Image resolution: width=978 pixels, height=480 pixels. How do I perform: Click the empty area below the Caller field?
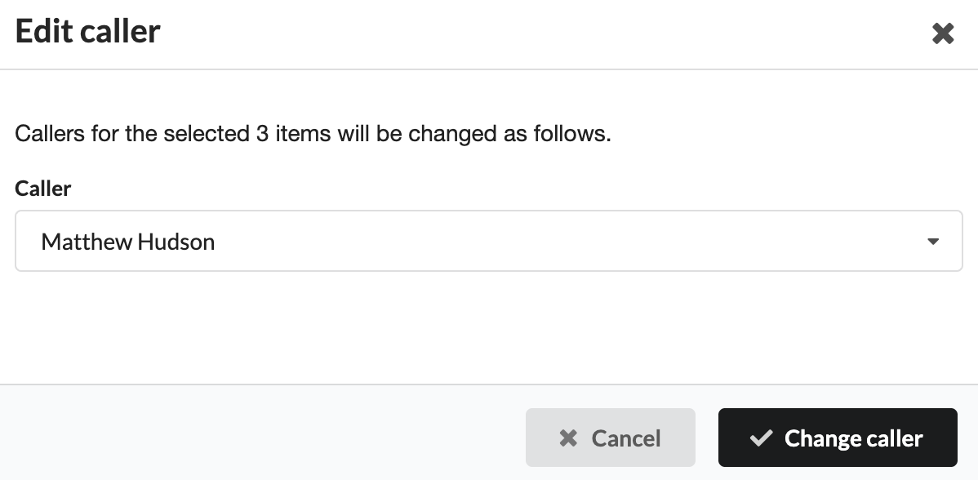point(489,327)
